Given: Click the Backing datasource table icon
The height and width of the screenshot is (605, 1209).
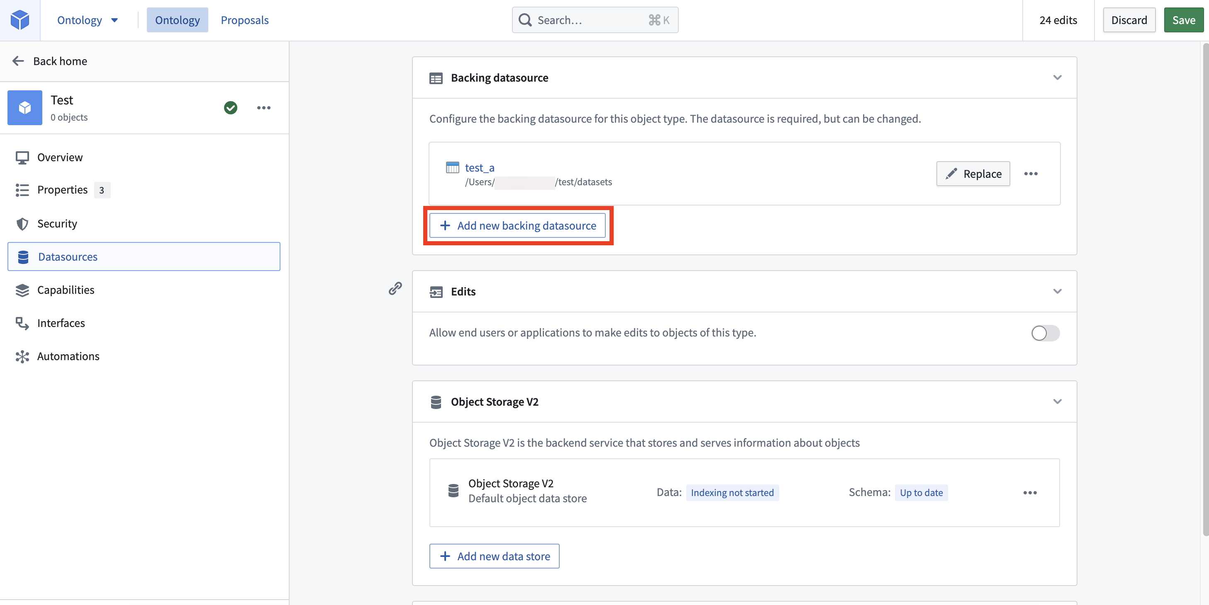Looking at the screenshot, I should click(436, 78).
